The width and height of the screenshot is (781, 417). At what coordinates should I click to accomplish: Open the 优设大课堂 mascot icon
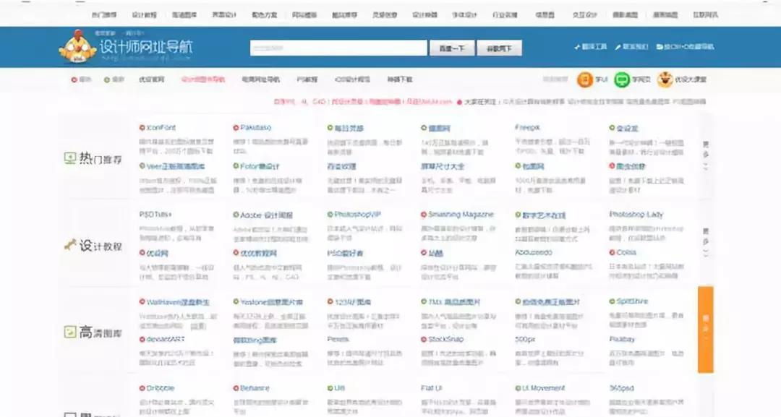click(665, 79)
